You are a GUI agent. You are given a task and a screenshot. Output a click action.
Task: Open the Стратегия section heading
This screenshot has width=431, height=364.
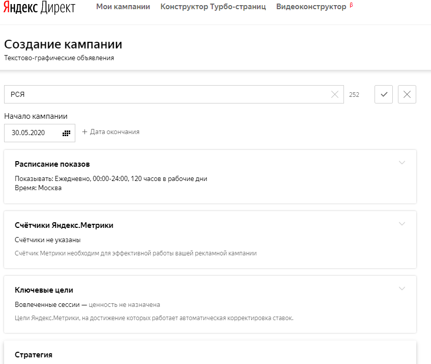pos(34,355)
